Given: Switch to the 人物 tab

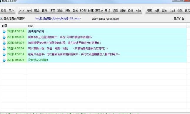Looking at the screenshot, I should [x=21, y=11].
